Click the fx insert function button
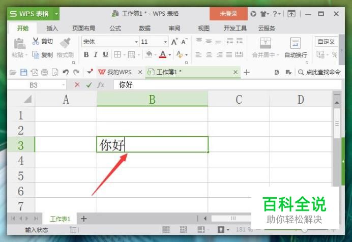This screenshot has height=242, width=352. [x=101, y=85]
